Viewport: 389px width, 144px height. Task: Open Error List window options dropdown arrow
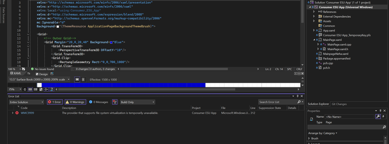click(x=294, y=96)
